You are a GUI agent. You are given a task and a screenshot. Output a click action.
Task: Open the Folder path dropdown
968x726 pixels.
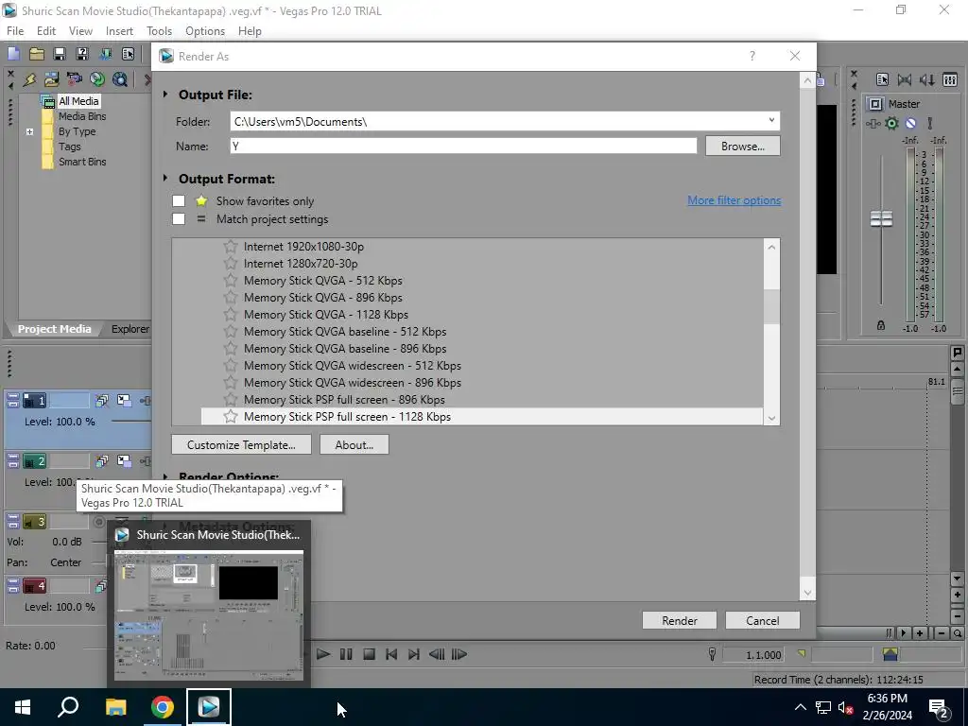[x=771, y=120]
